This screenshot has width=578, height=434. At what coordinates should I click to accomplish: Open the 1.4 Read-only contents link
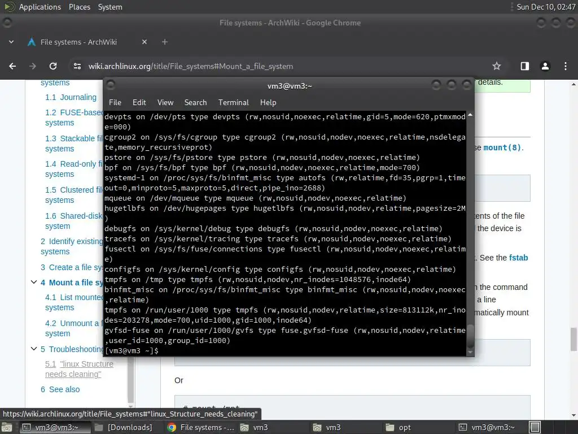[x=74, y=169]
